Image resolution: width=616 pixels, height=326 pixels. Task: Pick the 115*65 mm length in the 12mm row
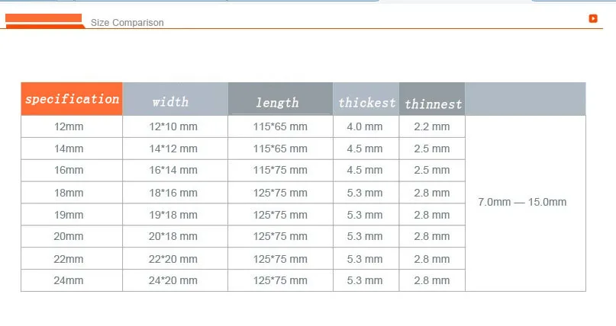point(280,126)
